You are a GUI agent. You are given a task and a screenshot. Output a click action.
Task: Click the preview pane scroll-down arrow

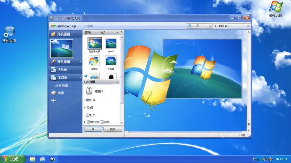249,130
